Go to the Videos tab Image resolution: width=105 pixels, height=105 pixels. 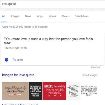[x=52, y=16]
